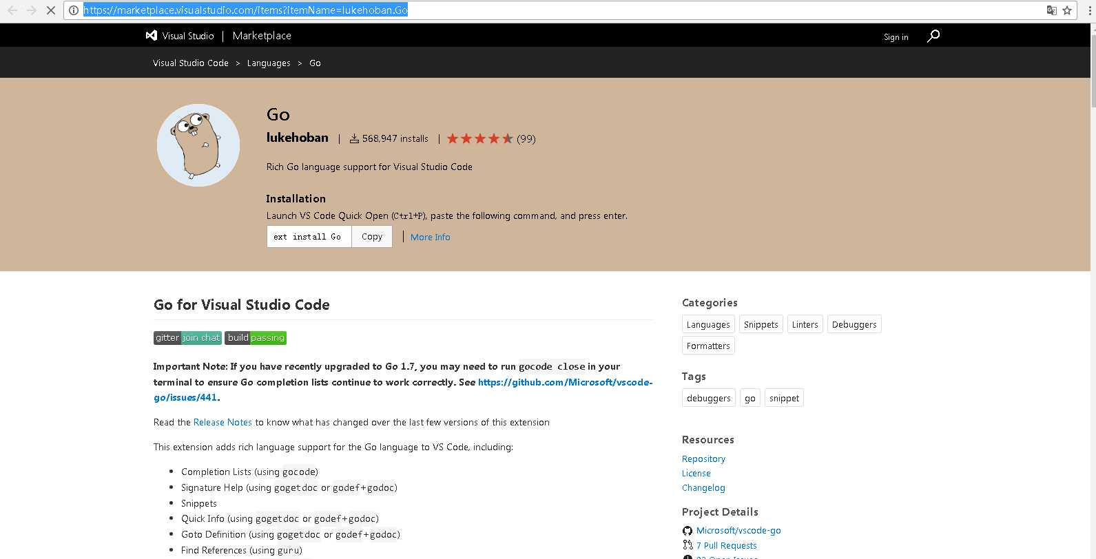Image resolution: width=1096 pixels, height=559 pixels.
Task: Click the gitter join chat badge
Action: [187, 337]
